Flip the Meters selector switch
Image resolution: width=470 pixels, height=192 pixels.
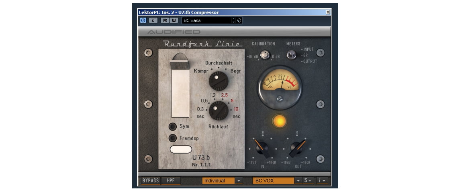coord(291,55)
